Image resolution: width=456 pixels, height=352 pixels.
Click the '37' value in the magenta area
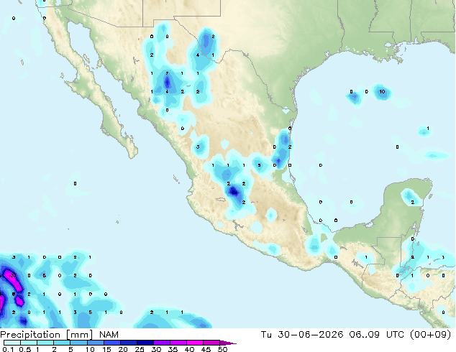tap(14, 276)
